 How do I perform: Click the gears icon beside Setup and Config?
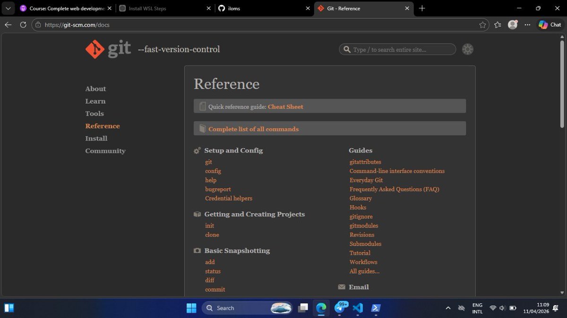pyautogui.click(x=197, y=151)
